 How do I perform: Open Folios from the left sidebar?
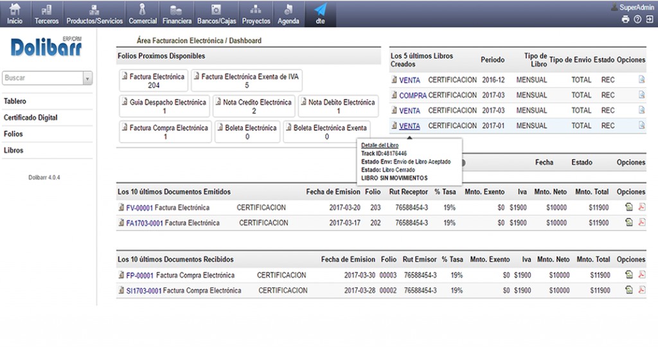[x=13, y=134]
